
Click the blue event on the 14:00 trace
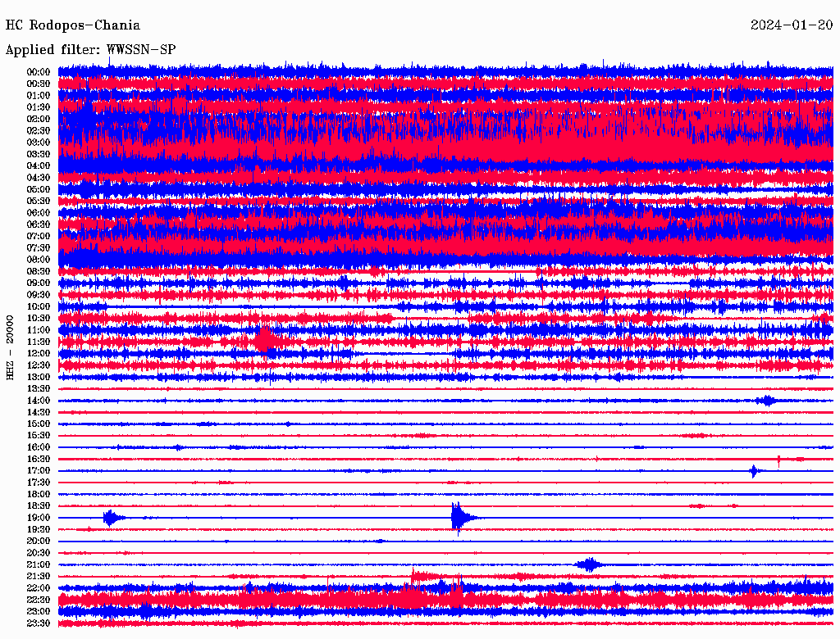(767, 401)
